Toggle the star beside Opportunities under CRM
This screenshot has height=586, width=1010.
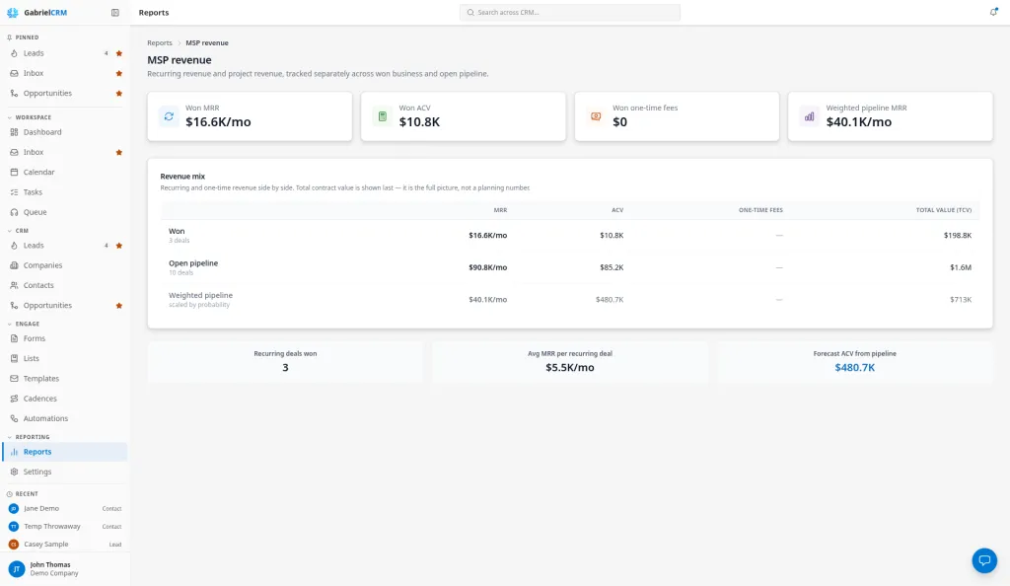click(x=119, y=306)
